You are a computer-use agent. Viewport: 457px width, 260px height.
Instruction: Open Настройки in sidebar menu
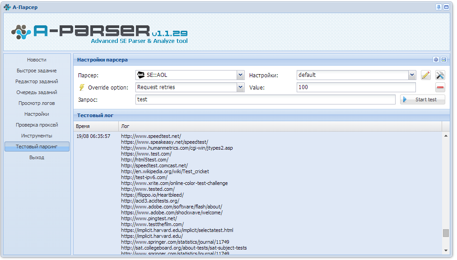[37, 114]
